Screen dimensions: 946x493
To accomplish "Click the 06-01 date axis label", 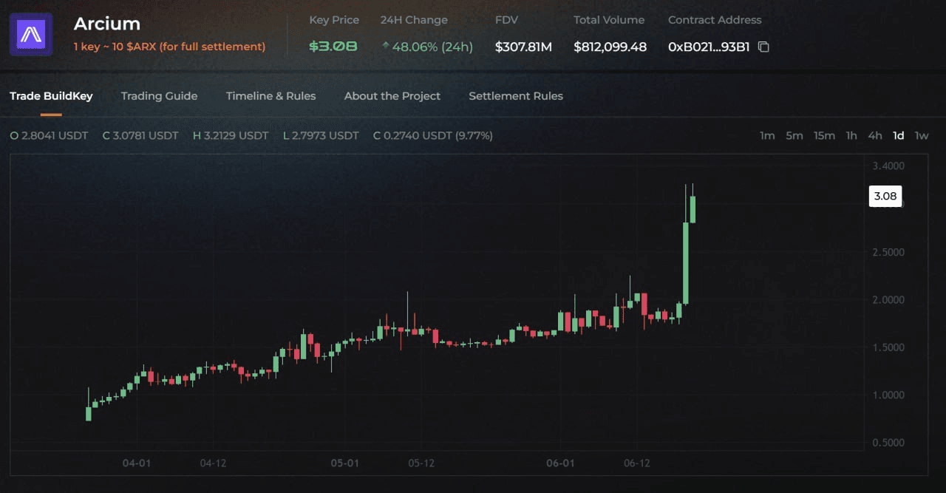I will click(560, 463).
